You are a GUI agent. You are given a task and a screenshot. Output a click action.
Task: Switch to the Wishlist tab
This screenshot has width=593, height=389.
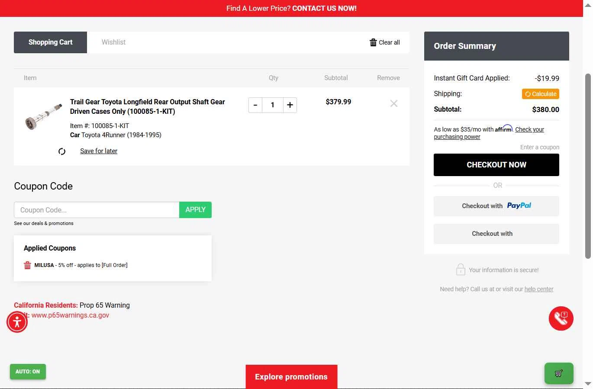click(113, 42)
